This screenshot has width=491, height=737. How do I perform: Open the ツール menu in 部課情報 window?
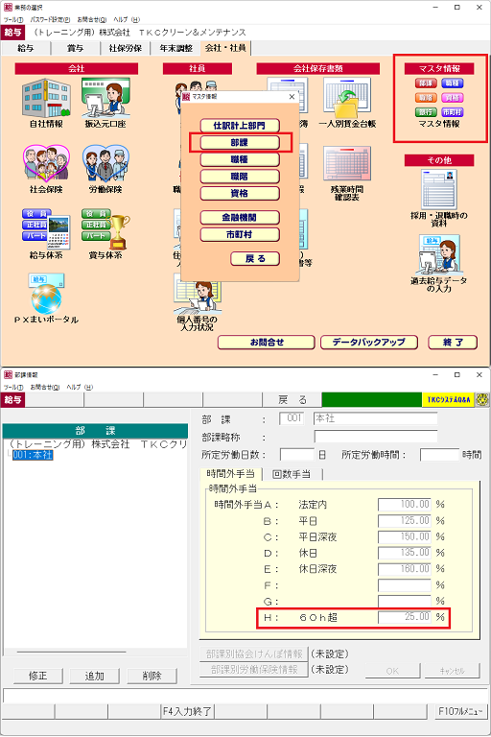click(x=13, y=388)
